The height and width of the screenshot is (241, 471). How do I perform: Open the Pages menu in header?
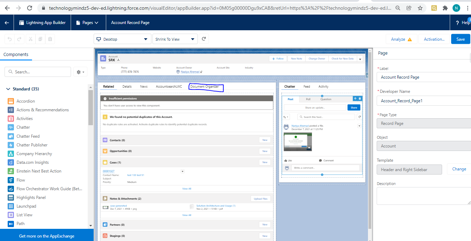click(87, 23)
